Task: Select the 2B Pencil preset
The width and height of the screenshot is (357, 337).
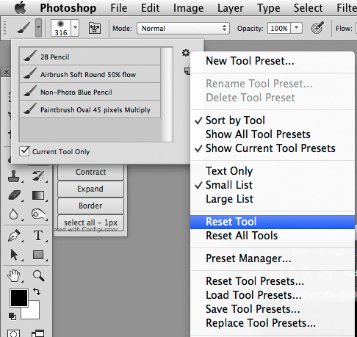Action: coord(90,57)
